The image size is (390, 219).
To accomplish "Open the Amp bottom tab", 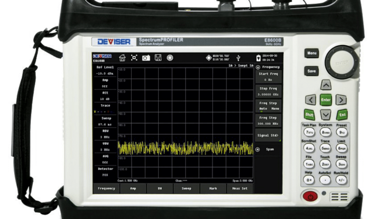I will click(x=133, y=189).
